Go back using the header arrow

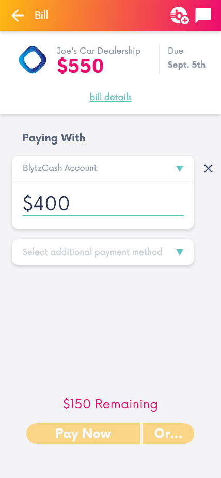point(18,15)
